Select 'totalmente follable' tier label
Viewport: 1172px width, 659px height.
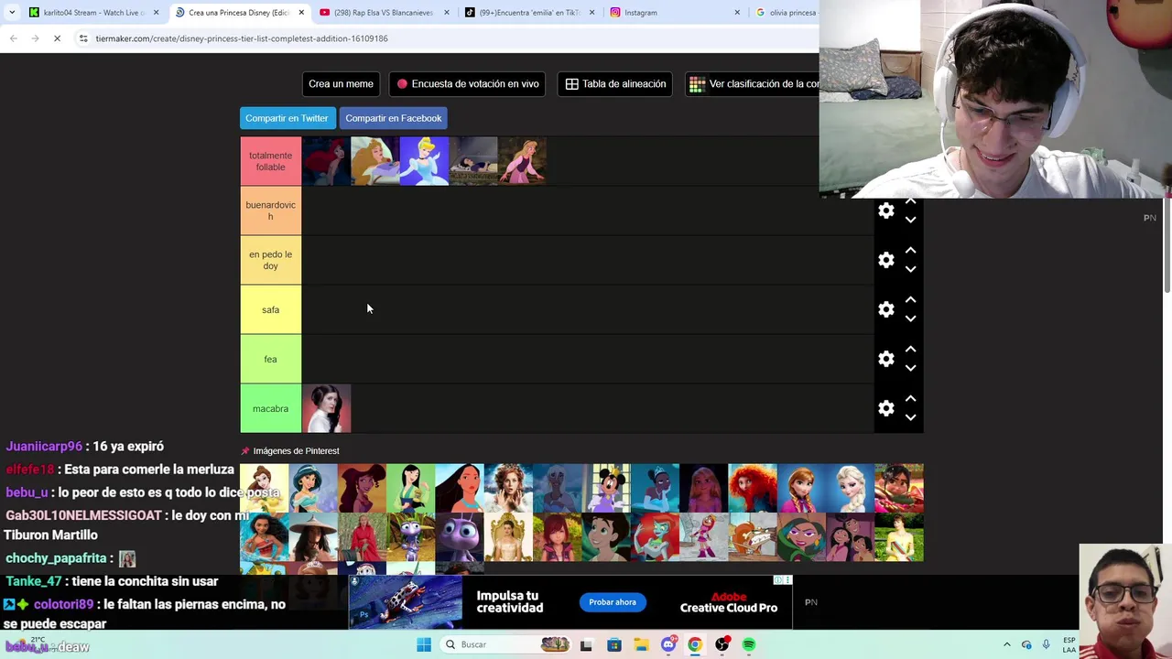point(270,161)
